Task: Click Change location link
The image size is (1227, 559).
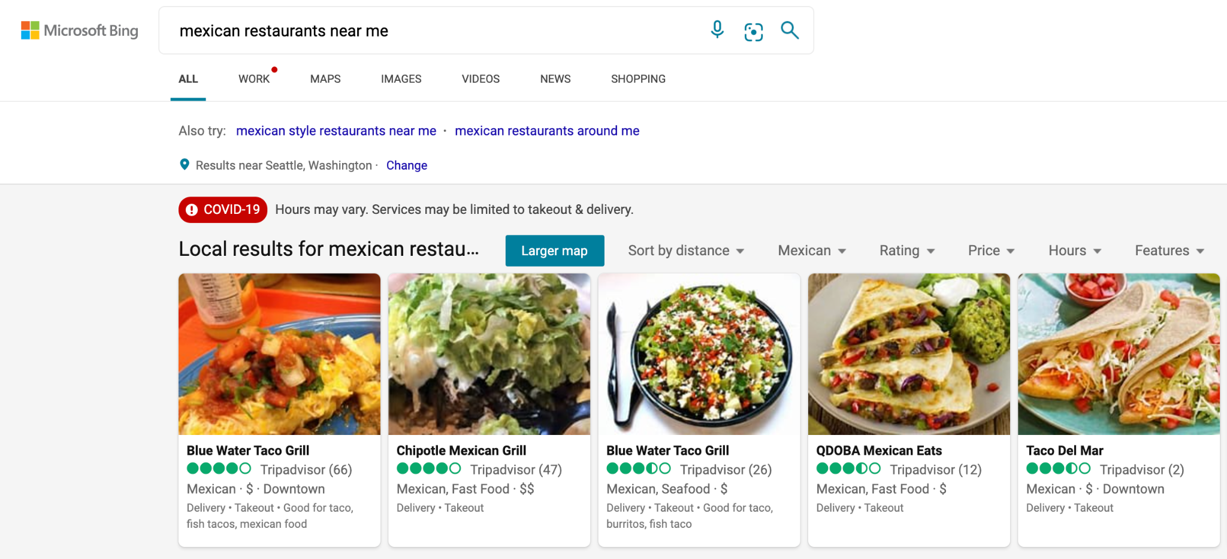Action: (x=407, y=165)
